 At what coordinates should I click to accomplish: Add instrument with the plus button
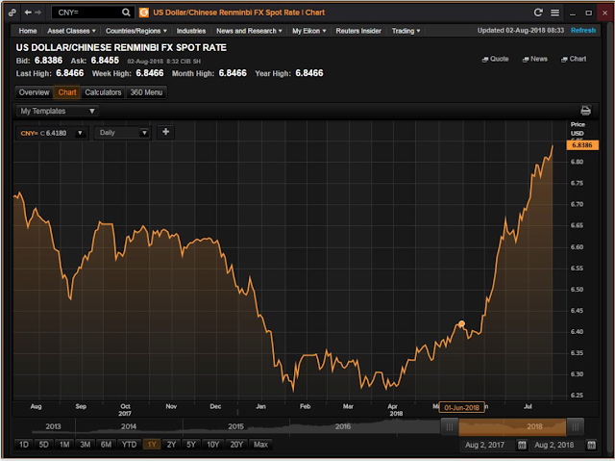(166, 132)
